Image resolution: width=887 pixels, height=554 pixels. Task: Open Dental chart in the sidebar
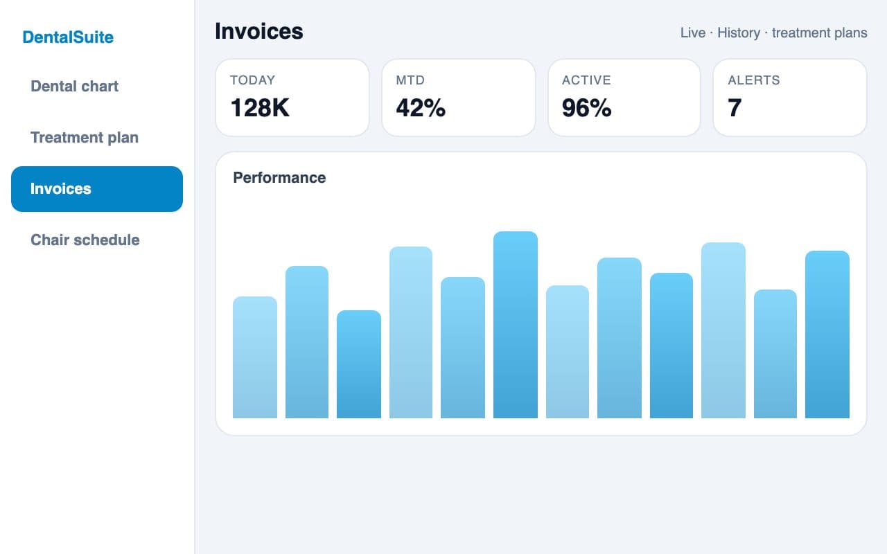97,87
